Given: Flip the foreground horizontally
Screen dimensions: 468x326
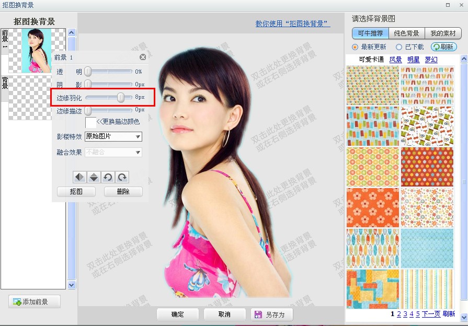Looking at the screenshot, I should point(79,177).
